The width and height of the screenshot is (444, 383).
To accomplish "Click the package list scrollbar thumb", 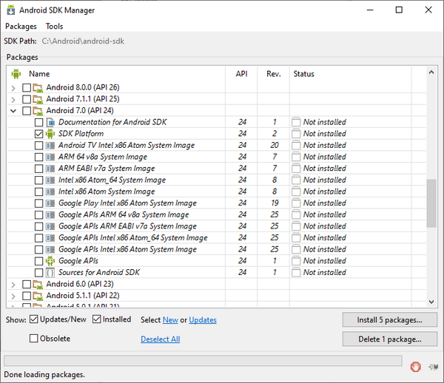I will click(x=431, y=203).
